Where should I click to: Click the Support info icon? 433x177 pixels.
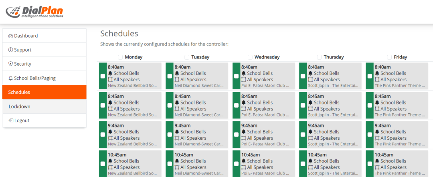click(11, 50)
